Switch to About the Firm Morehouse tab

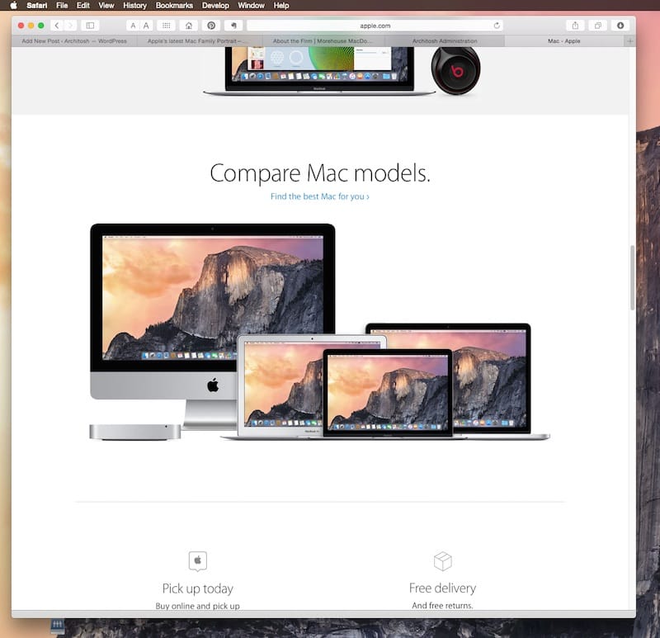point(323,40)
